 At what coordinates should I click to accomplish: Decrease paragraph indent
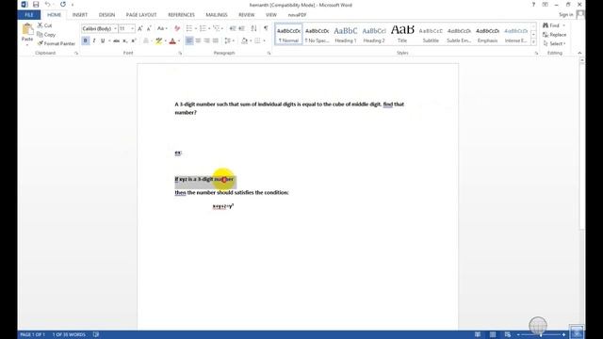coord(233,28)
